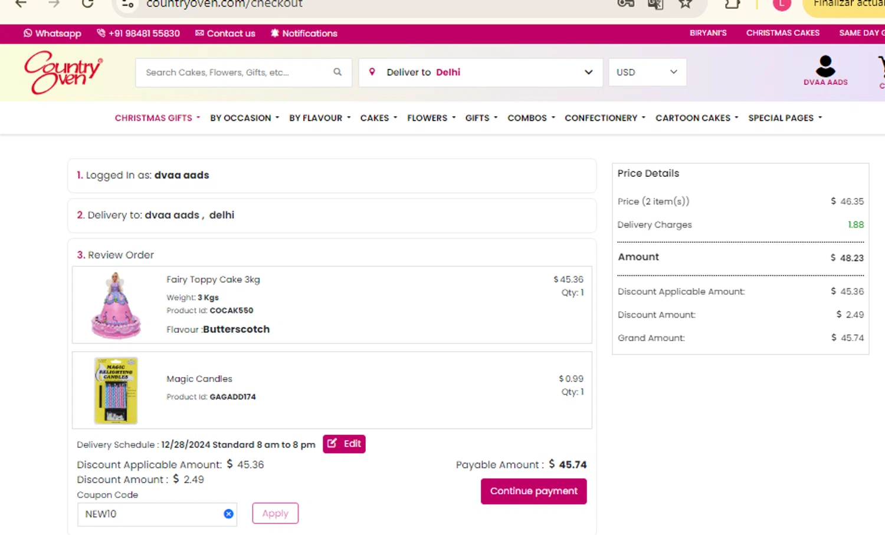Expand the BY FLAVOUR menu

point(320,118)
